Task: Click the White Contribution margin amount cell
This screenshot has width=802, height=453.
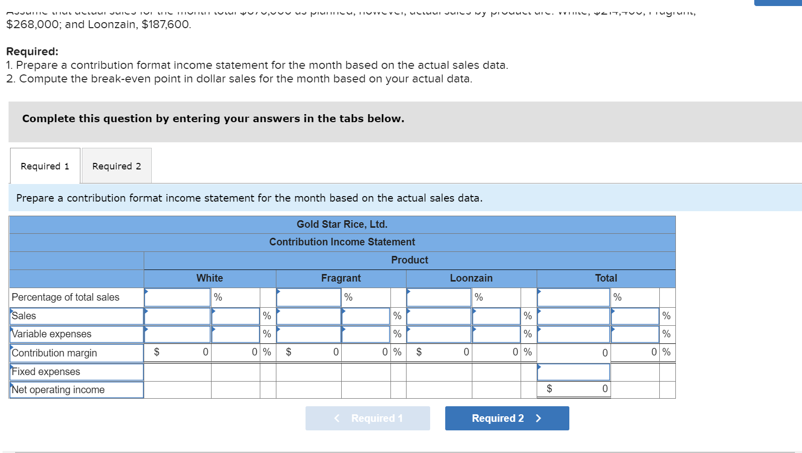Action: (177, 352)
